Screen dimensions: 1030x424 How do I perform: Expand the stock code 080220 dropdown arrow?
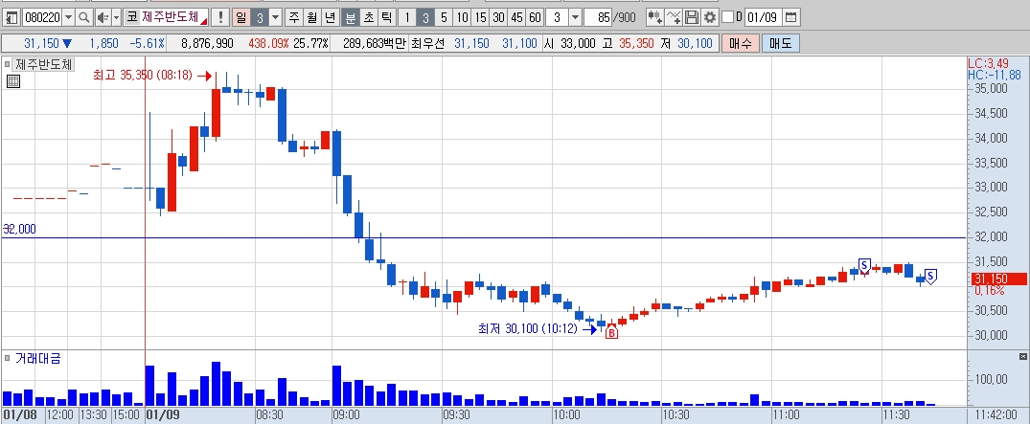69,17
